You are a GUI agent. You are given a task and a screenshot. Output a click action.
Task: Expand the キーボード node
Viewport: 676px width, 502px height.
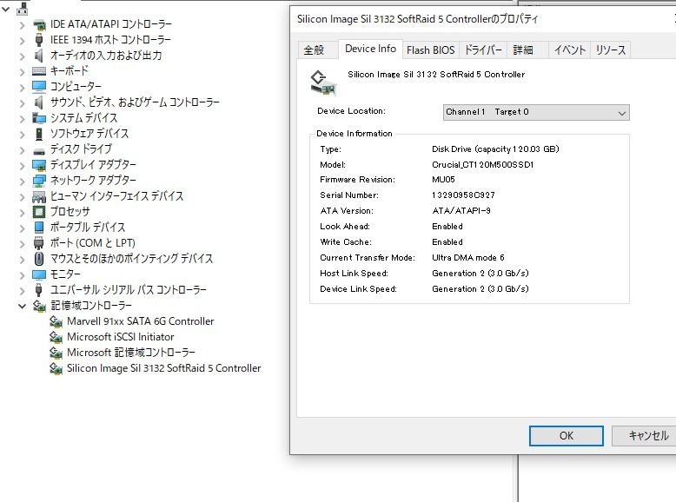[22, 72]
